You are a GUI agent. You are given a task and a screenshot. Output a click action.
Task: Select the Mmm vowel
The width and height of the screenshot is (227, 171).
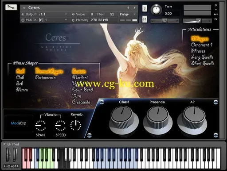tap(22, 90)
